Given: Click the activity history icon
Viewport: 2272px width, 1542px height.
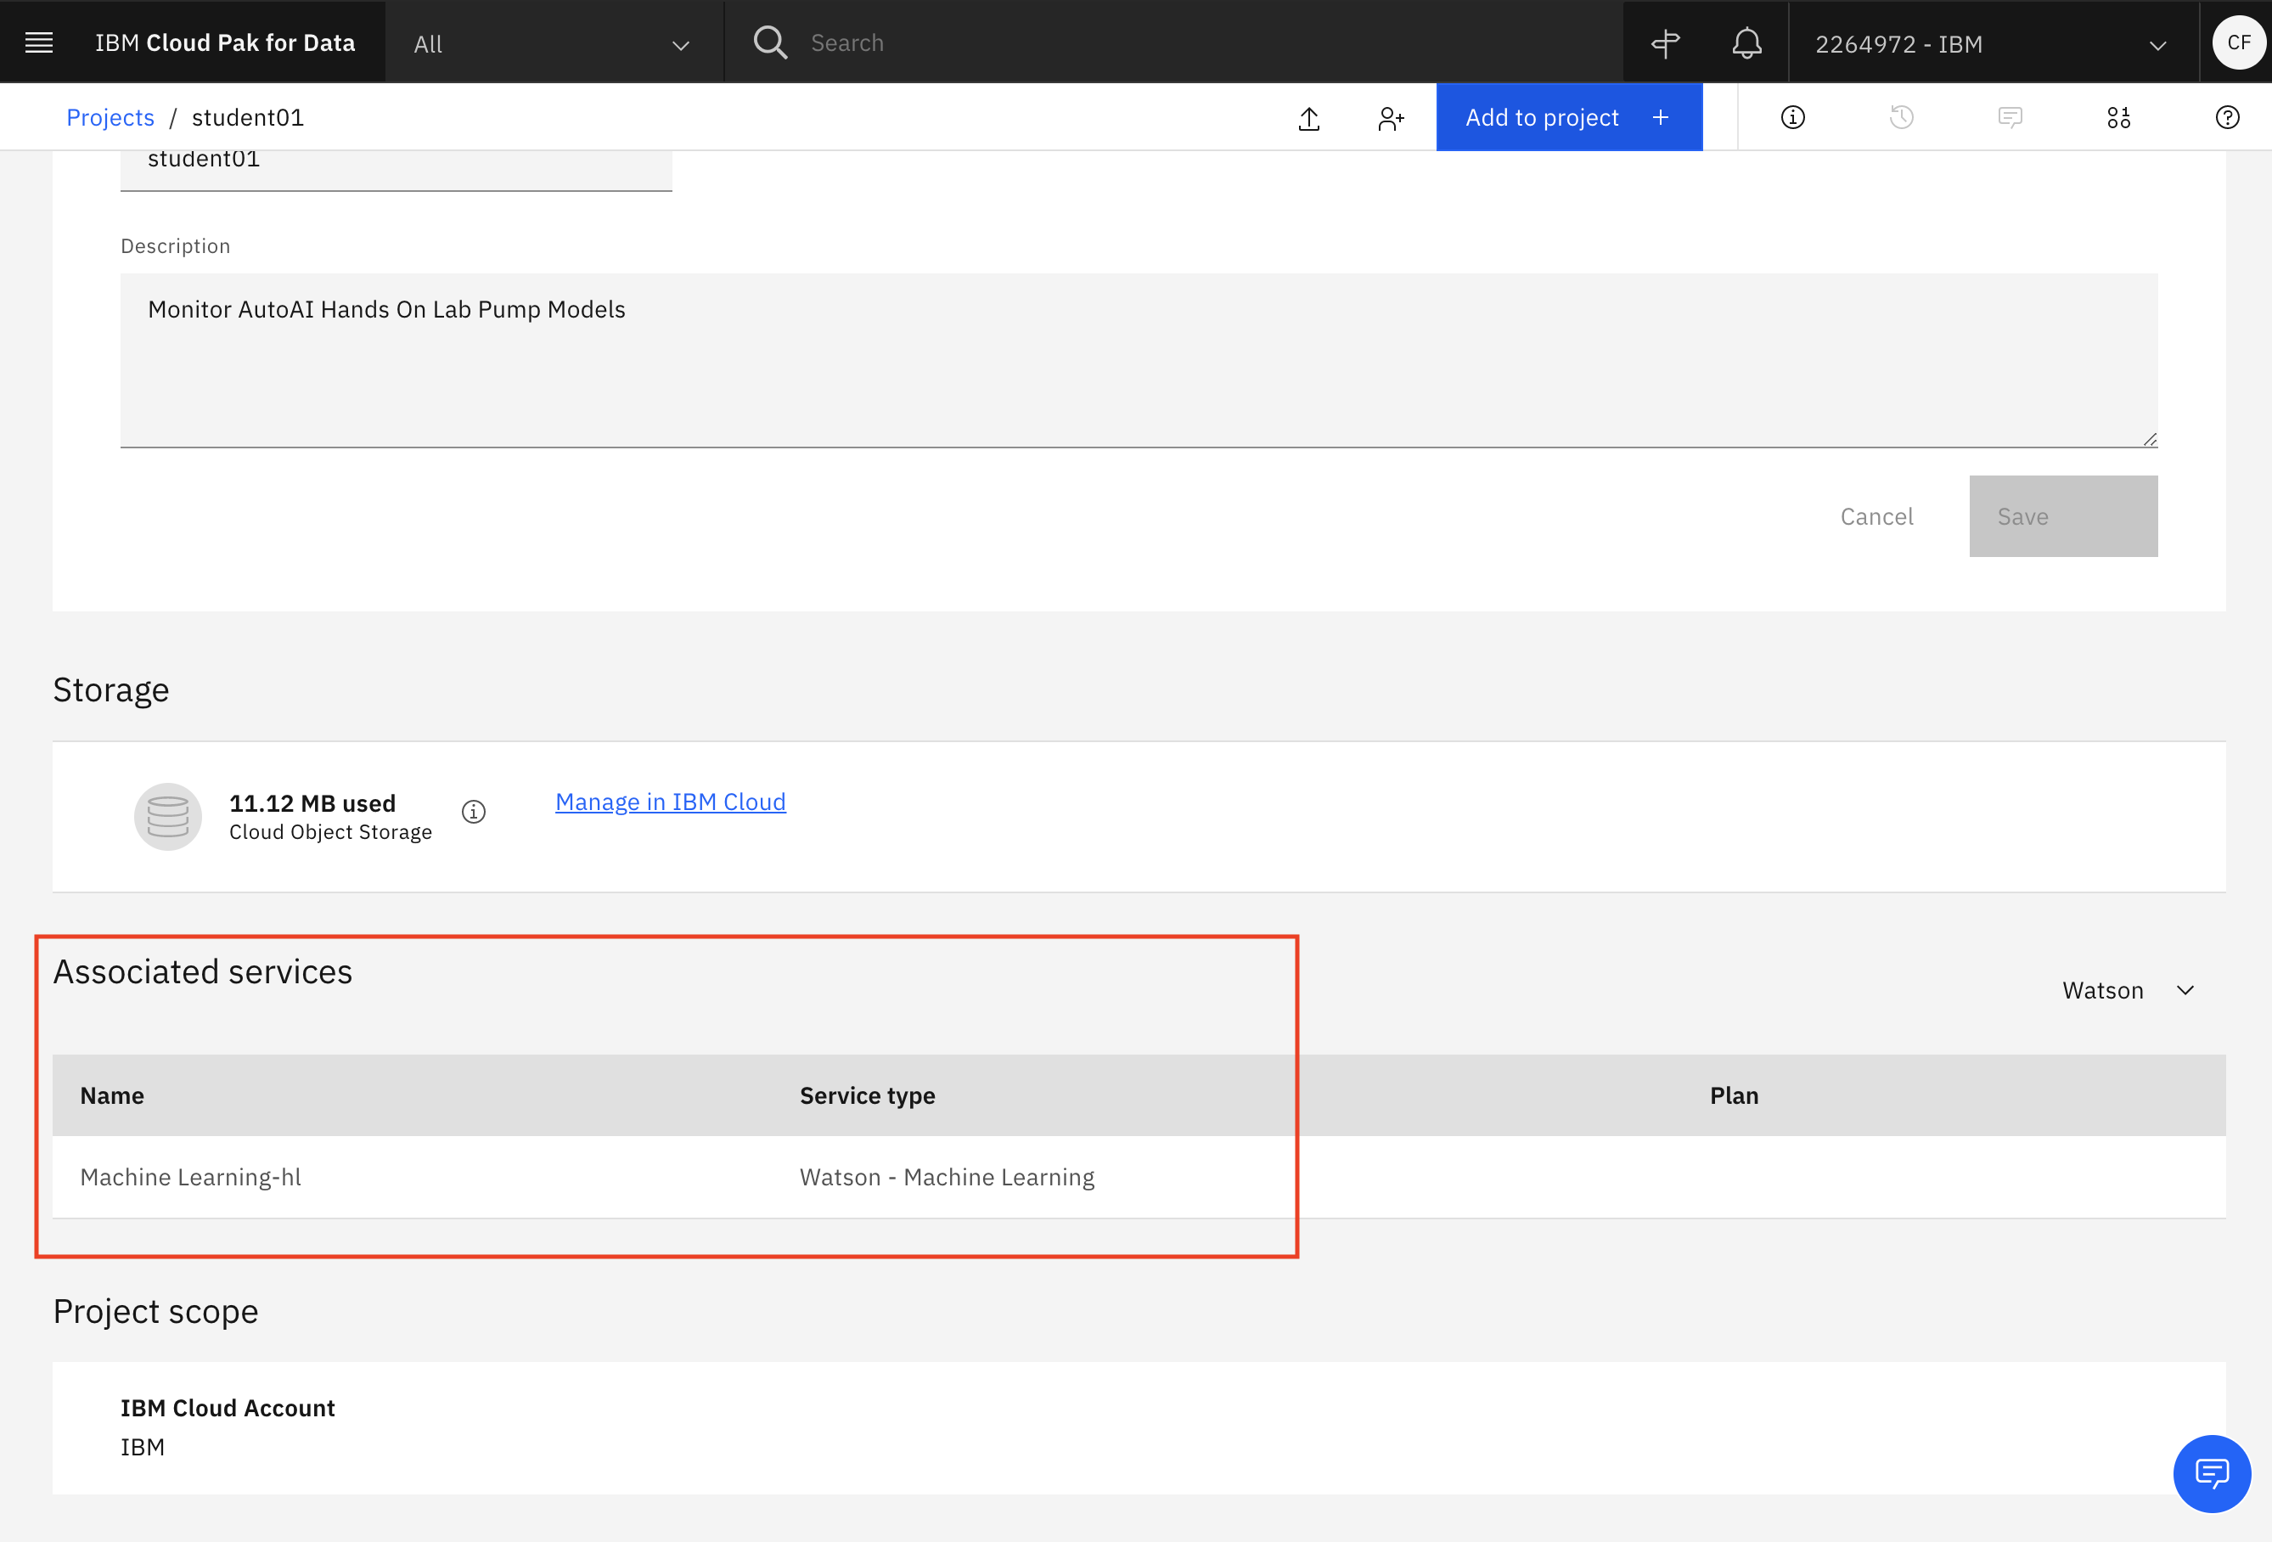Looking at the screenshot, I should [x=1902, y=115].
